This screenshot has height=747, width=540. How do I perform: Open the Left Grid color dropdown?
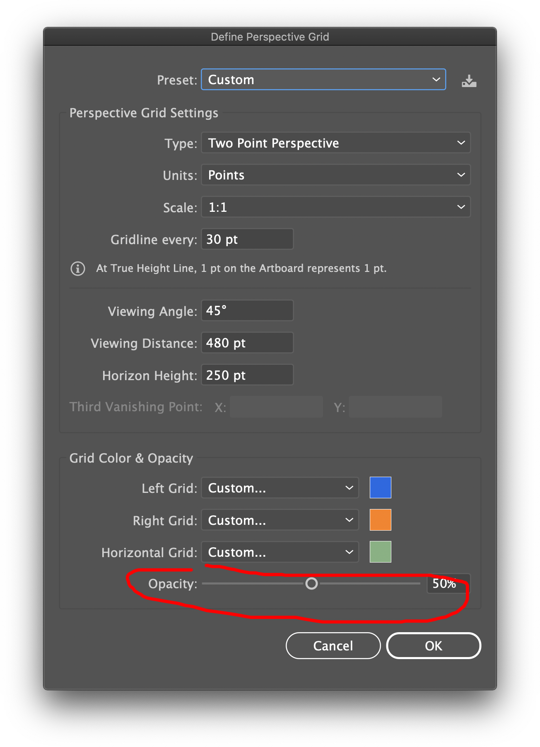(280, 488)
